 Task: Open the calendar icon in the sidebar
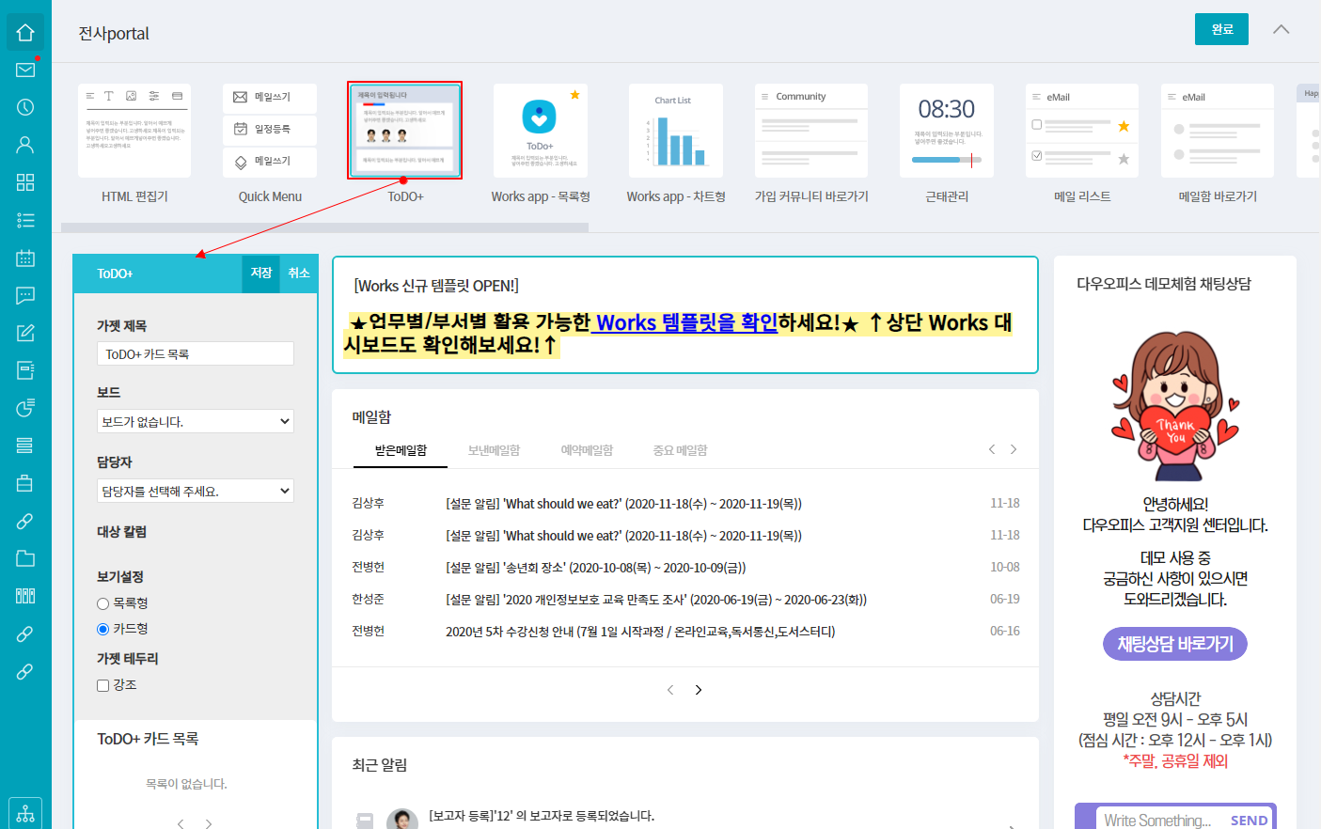[x=25, y=258]
